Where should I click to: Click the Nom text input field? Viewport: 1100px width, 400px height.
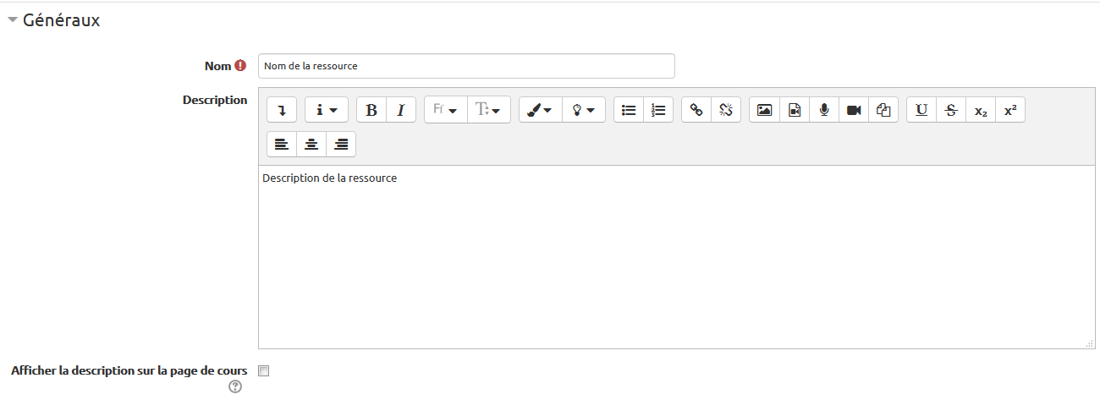pyautogui.click(x=466, y=66)
